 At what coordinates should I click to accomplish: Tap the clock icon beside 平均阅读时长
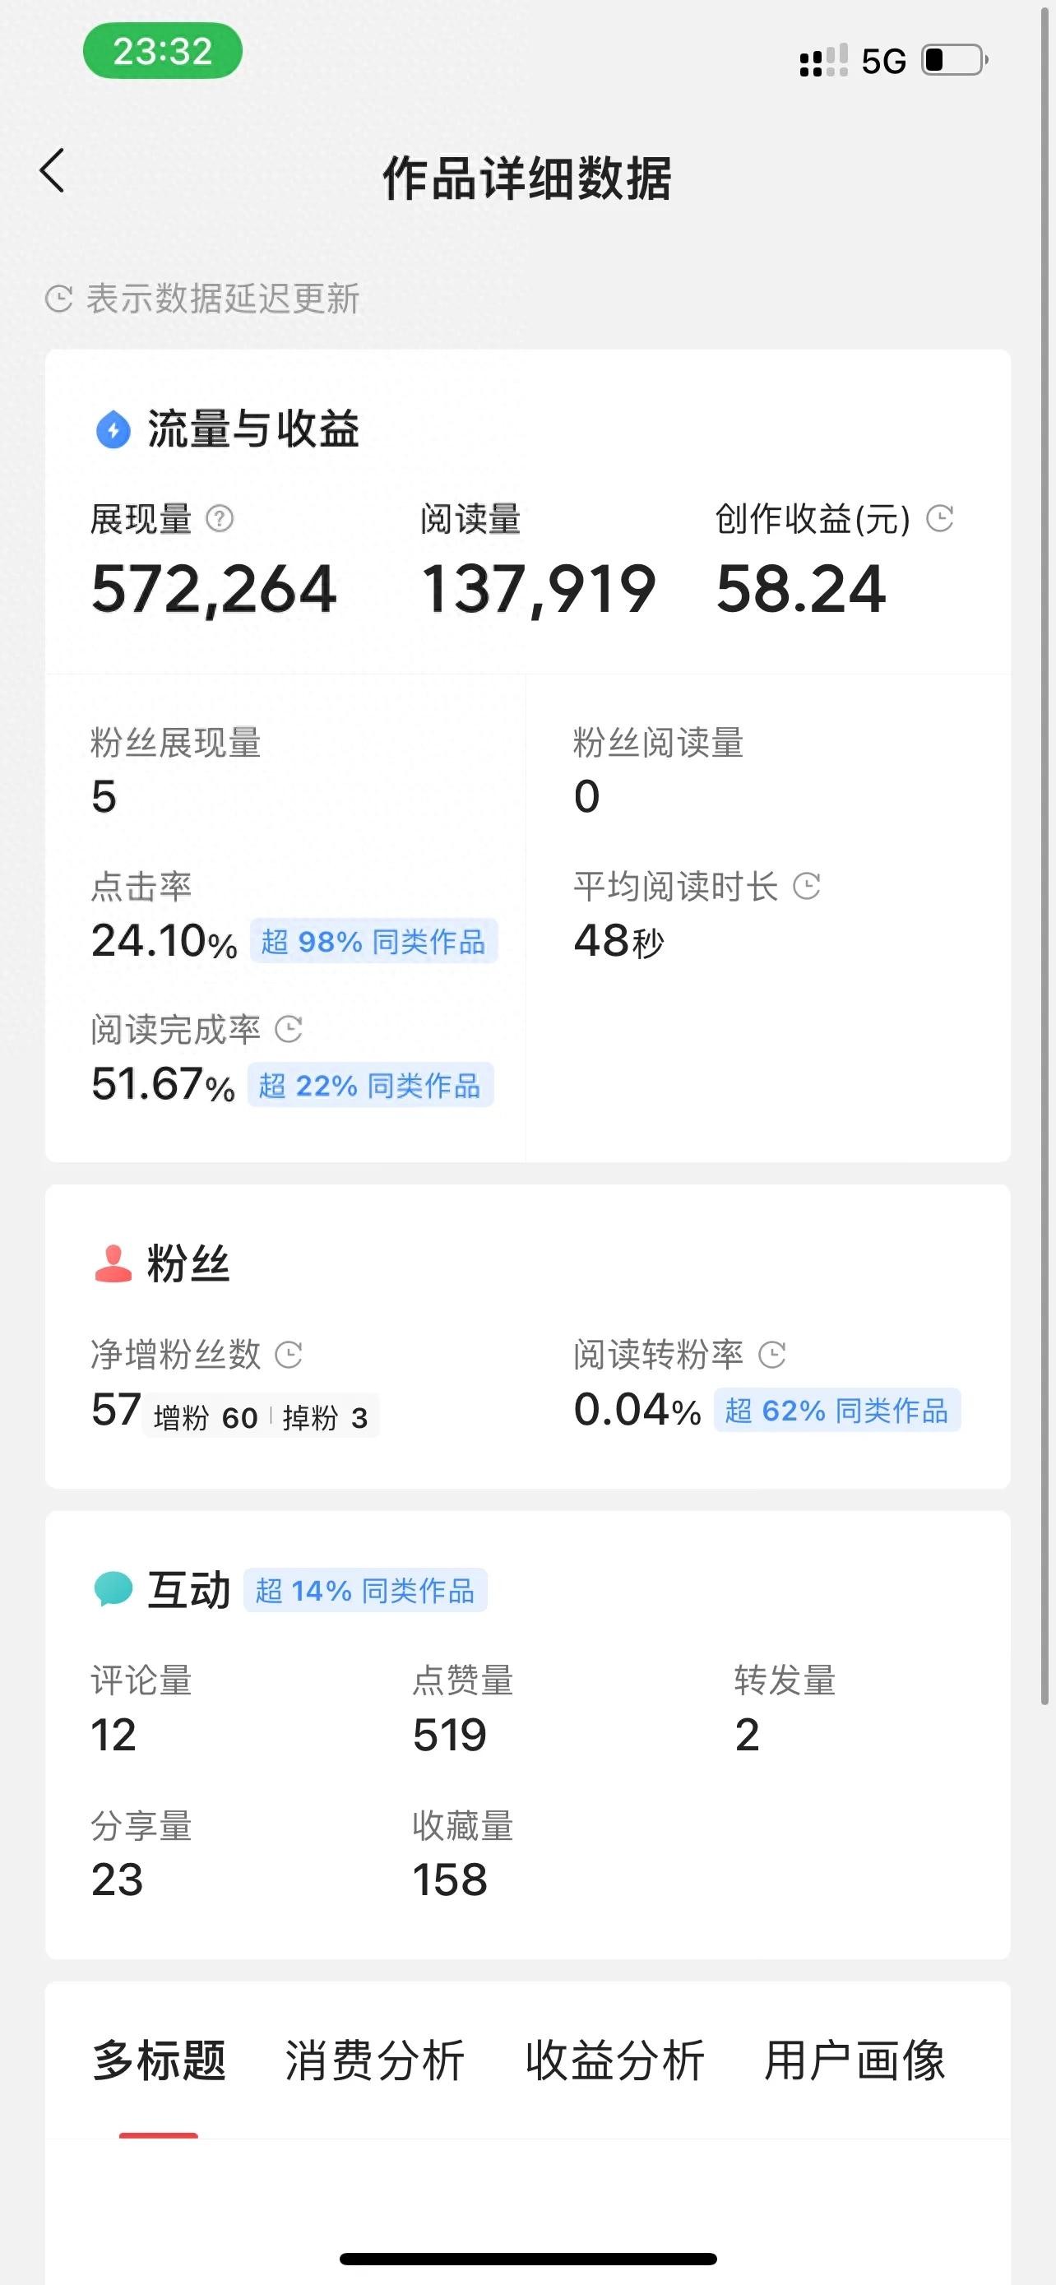pos(806,885)
